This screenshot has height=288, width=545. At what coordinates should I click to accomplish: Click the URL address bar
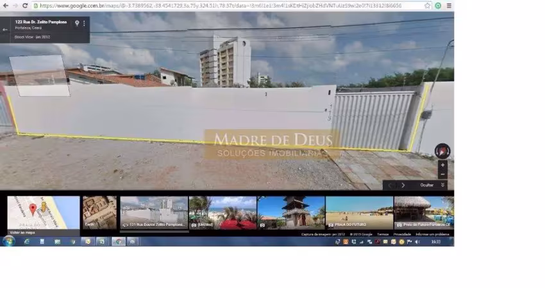224,5
